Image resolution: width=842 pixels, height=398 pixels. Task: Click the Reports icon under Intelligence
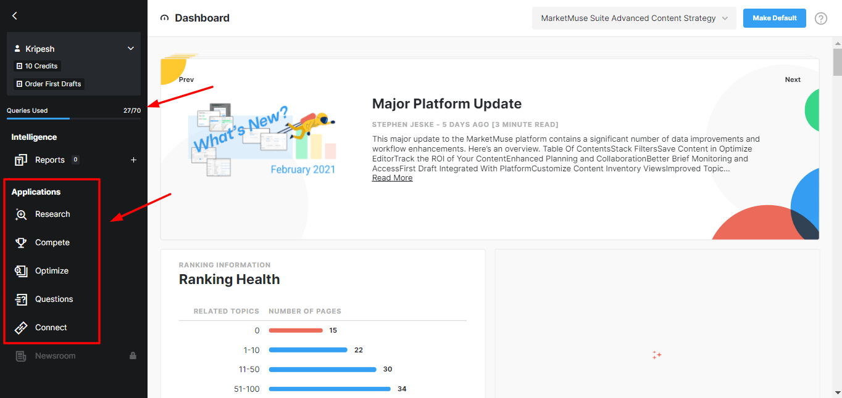point(21,160)
